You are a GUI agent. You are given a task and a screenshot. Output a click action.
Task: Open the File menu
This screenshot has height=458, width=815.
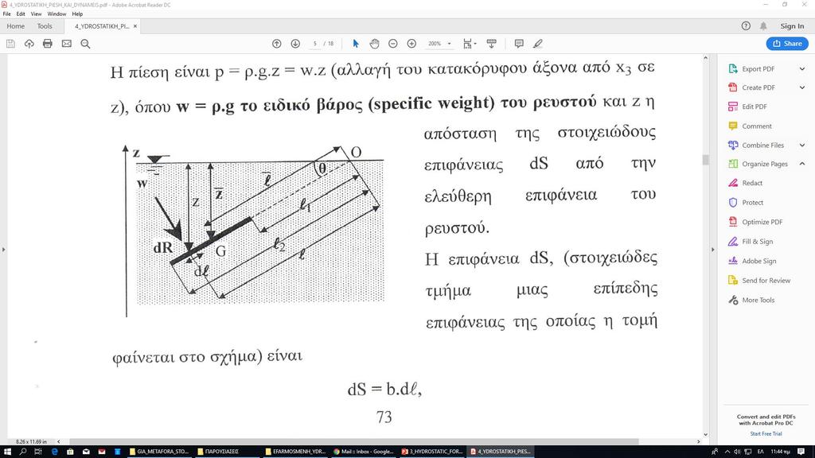point(6,14)
